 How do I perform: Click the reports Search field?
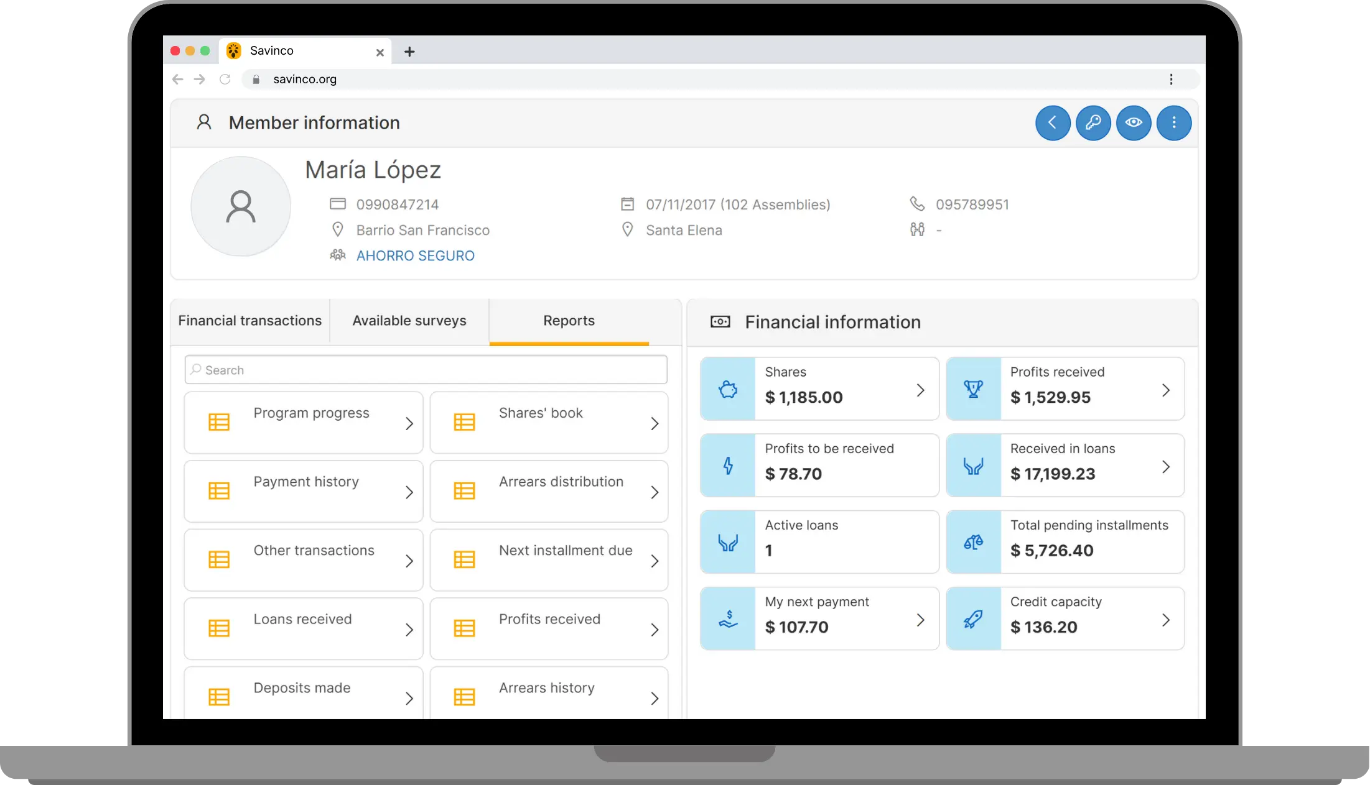tap(426, 370)
